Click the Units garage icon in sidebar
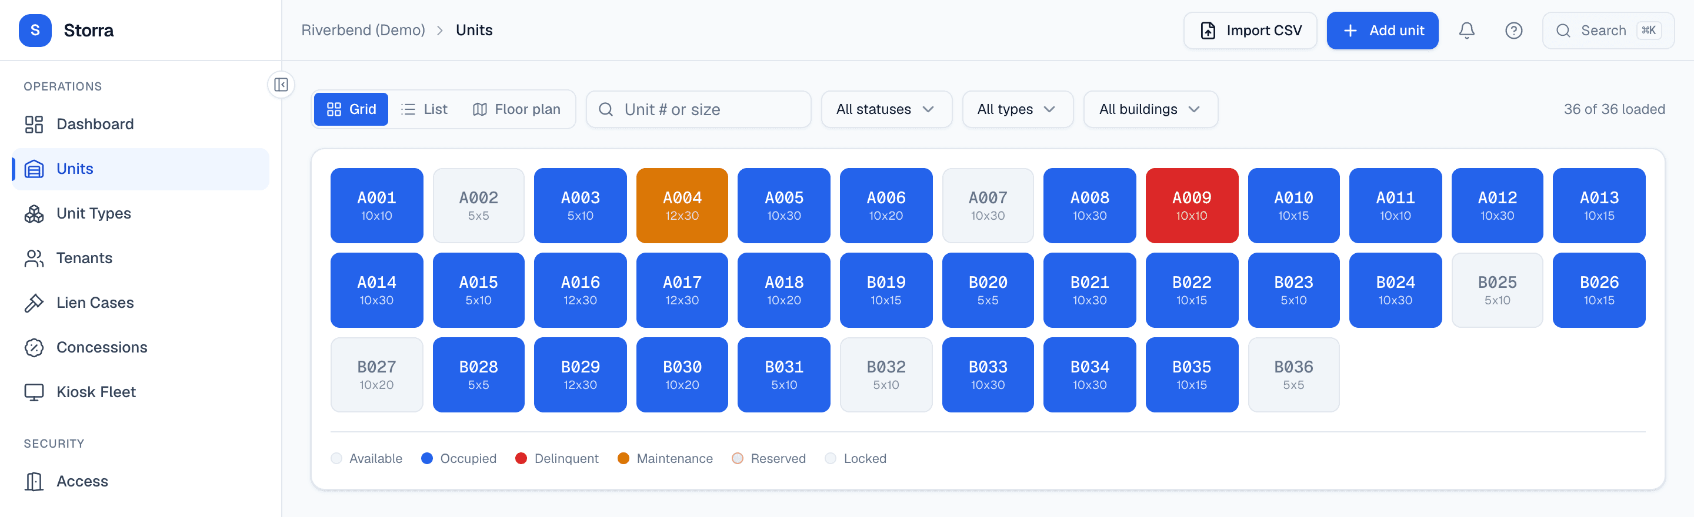1694x517 pixels. 34,169
